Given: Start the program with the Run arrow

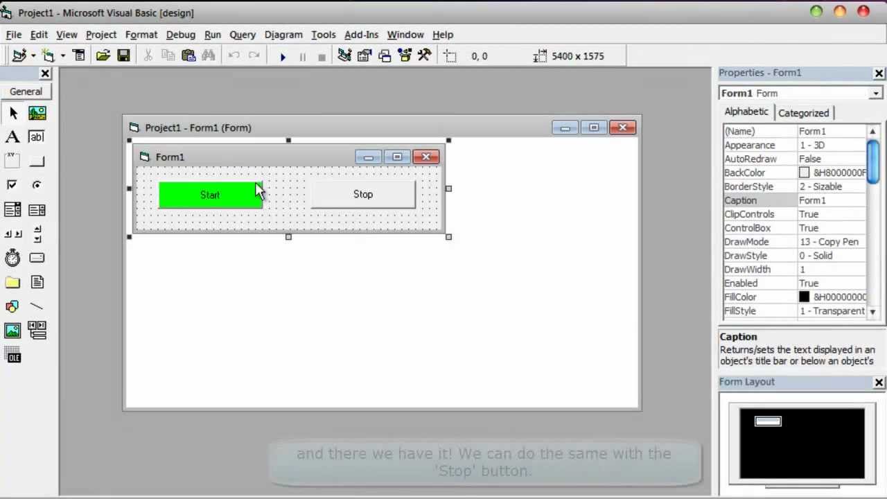Looking at the screenshot, I should pos(283,57).
